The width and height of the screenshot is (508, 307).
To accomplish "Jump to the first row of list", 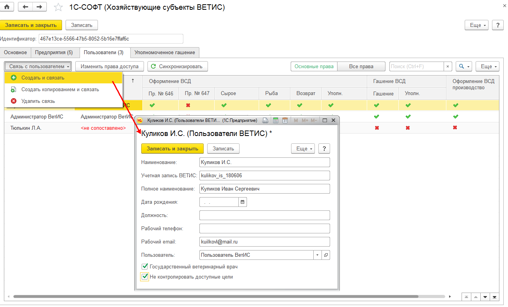I will click(x=466, y=297).
